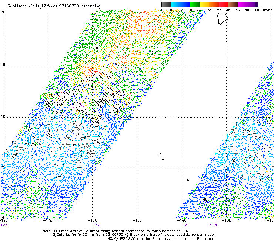
Task: Click the cyan-blue 5-15 knots gradient segment
Action: (x=180, y=4)
